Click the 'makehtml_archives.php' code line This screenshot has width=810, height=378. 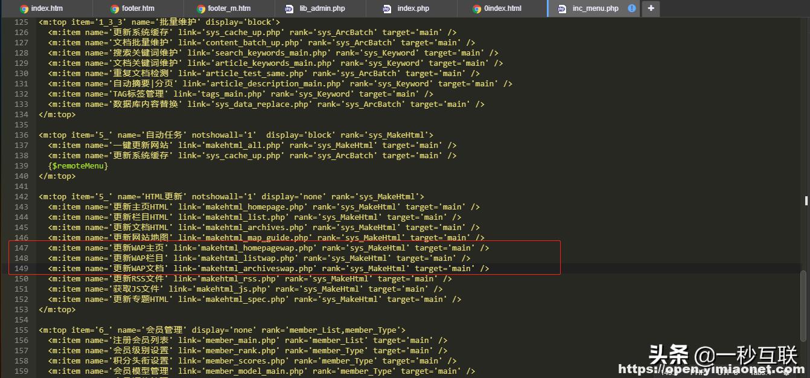264,227
